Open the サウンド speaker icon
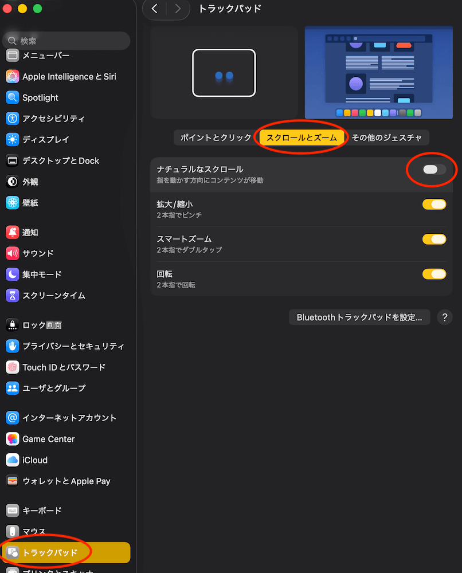 (13, 253)
